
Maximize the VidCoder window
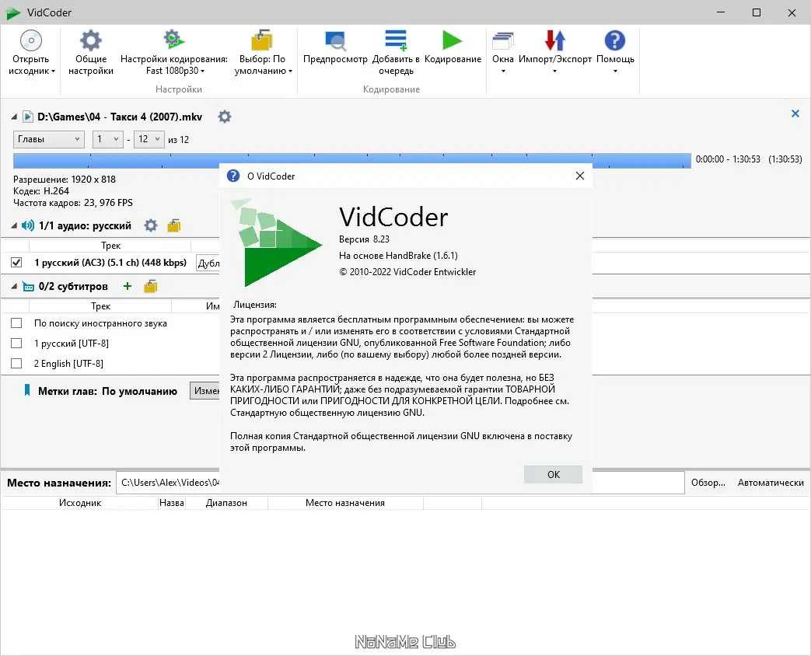coord(756,12)
